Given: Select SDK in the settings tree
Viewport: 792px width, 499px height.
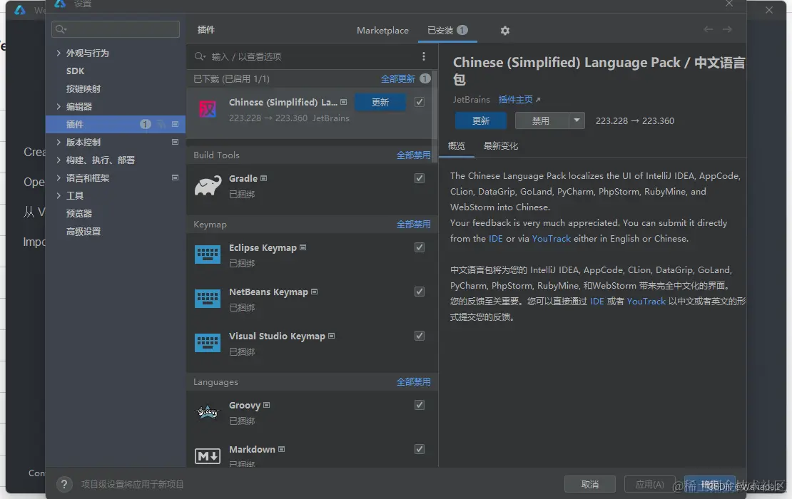Looking at the screenshot, I should tap(75, 71).
